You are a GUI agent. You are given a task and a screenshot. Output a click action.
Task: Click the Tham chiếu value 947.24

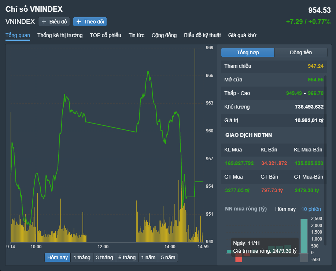point(315,66)
